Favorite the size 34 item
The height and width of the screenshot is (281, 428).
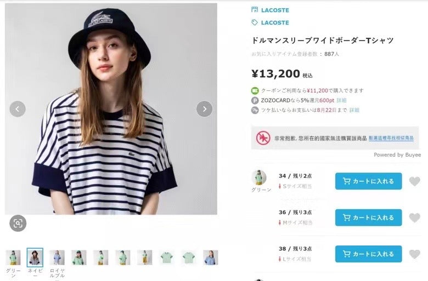pos(415,181)
